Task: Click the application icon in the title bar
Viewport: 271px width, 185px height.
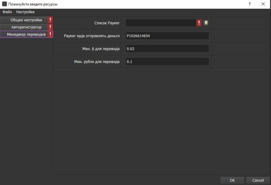Action: click(x=4, y=4)
